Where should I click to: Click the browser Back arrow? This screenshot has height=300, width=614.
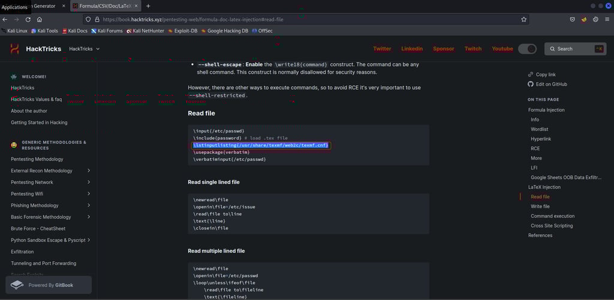[5, 19]
